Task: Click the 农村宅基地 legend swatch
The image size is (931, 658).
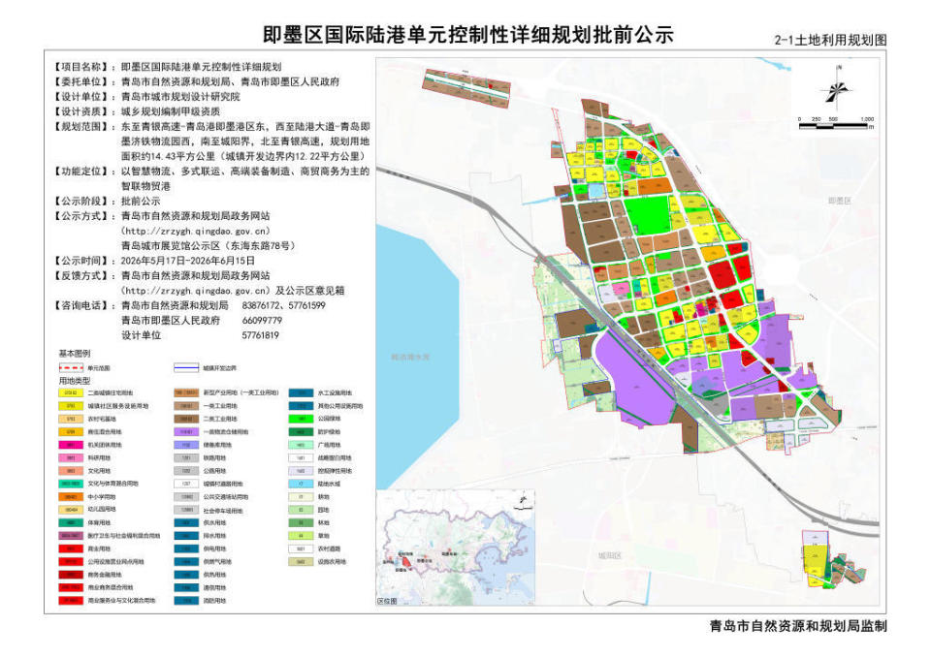Action: click(71, 419)
